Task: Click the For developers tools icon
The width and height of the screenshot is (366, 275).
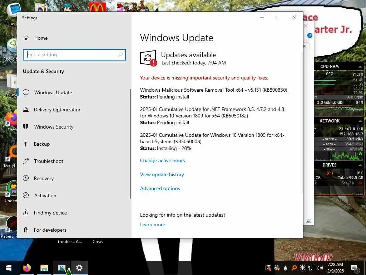Action: [x=26, y=230]
